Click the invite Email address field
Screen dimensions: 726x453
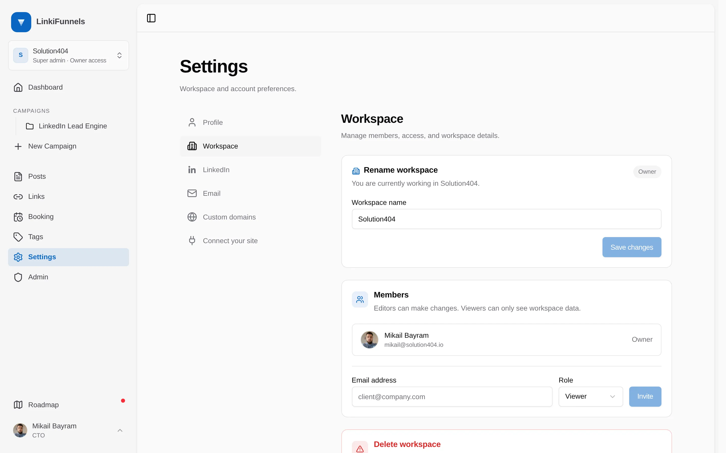[x=452, y=397]
